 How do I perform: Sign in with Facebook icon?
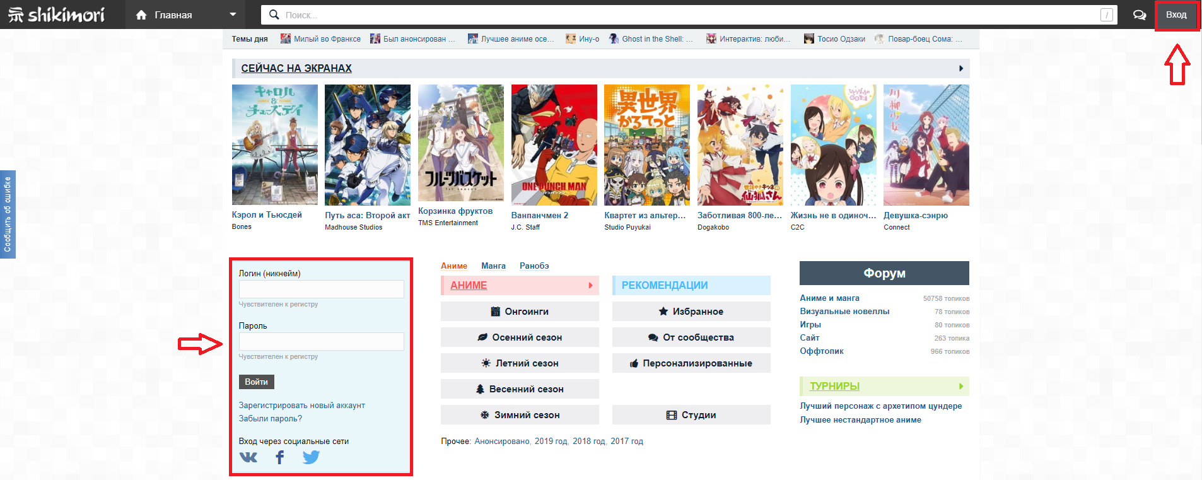(279, 457)
